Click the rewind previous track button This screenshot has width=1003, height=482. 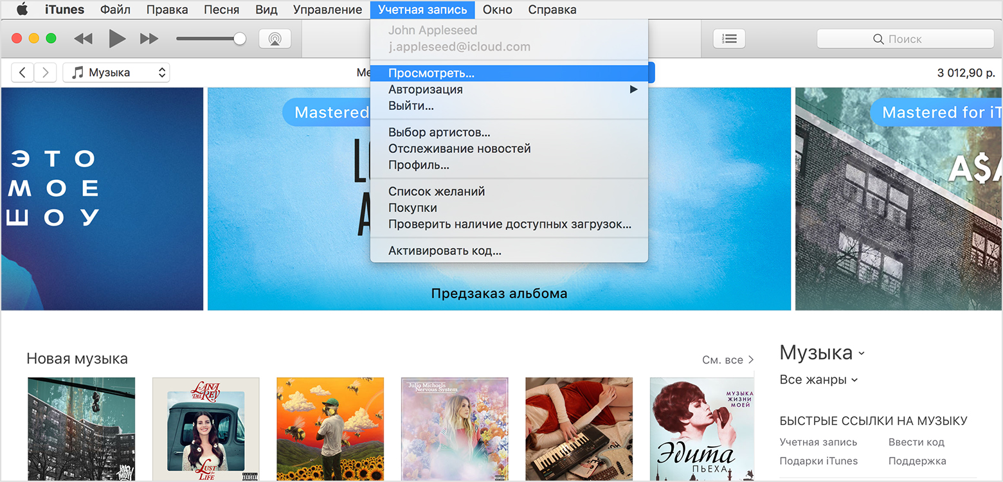click(83, 39)
